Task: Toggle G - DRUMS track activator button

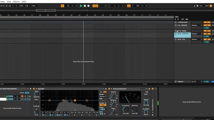Action: point(207,25)
